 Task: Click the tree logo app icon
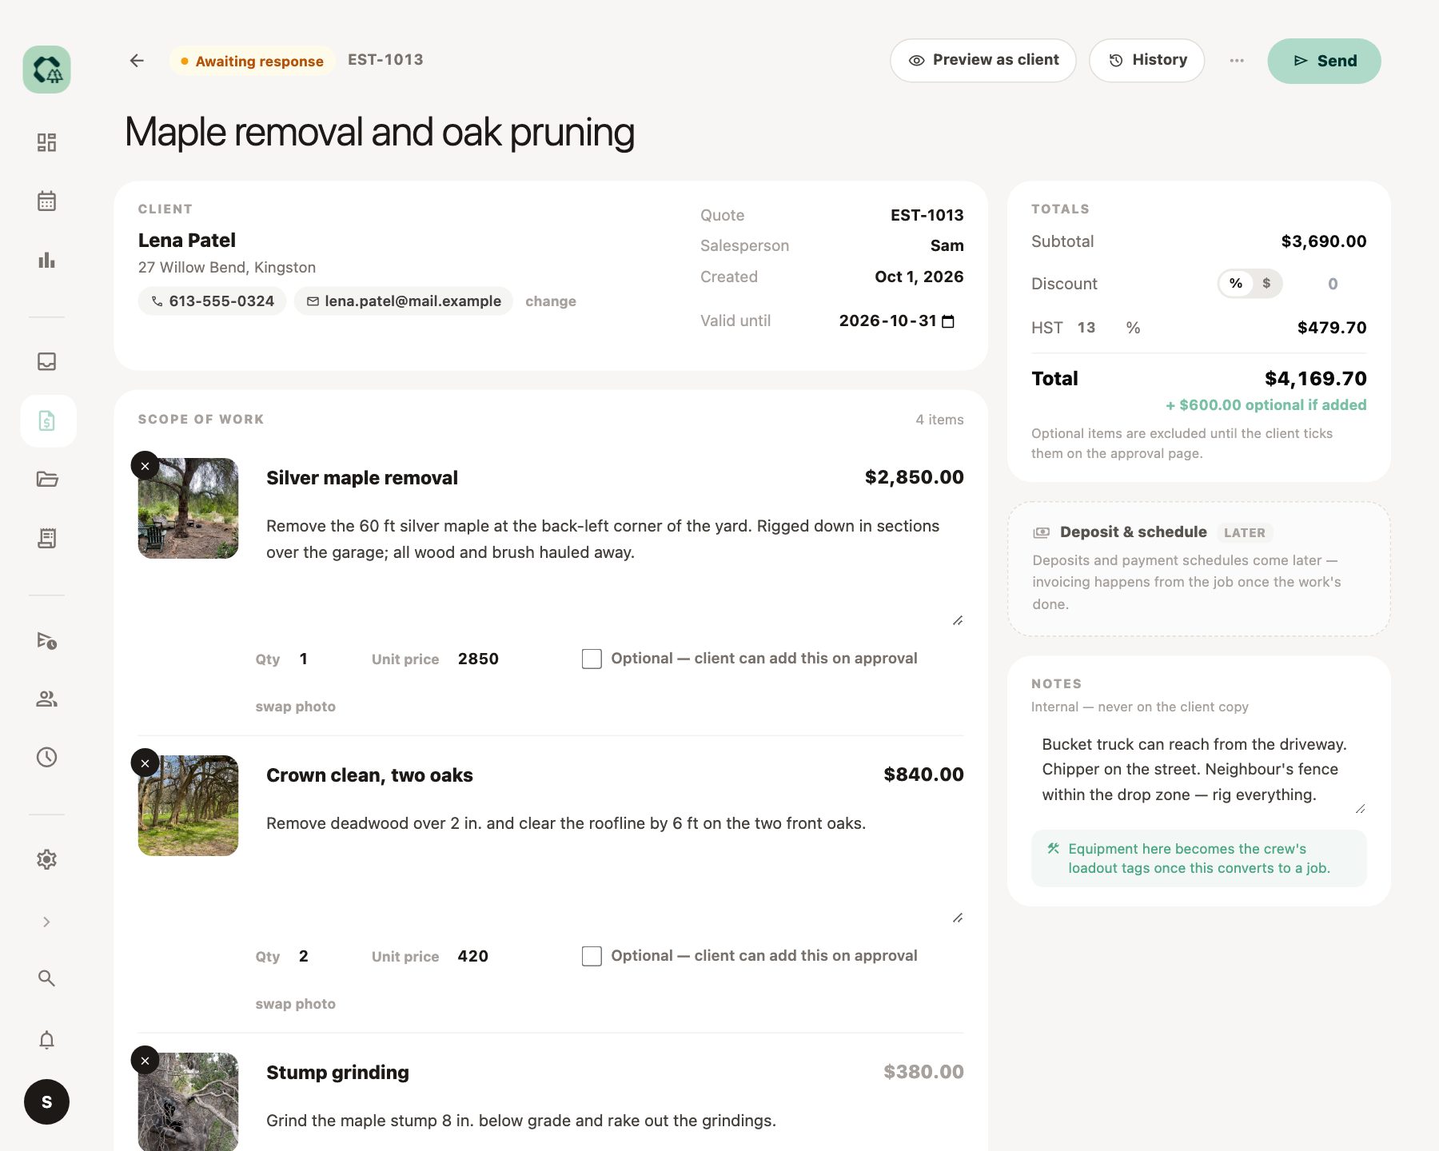coord(46,70)
